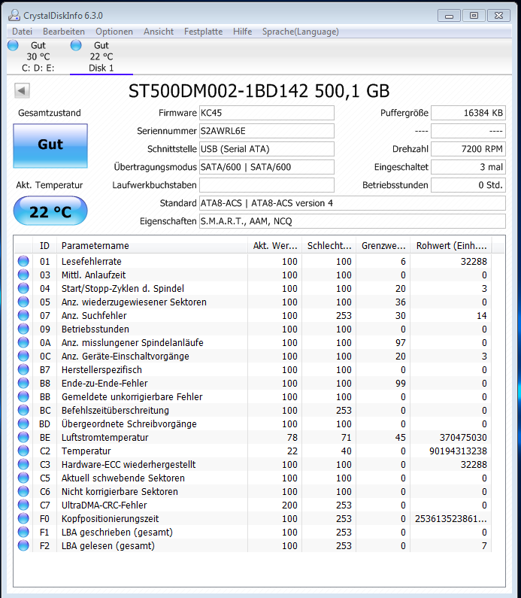Image resolution: width=521 pixels, height=598 pixels.
Task: Open the Sprache(Language) menu
Action: coord(300,32)
